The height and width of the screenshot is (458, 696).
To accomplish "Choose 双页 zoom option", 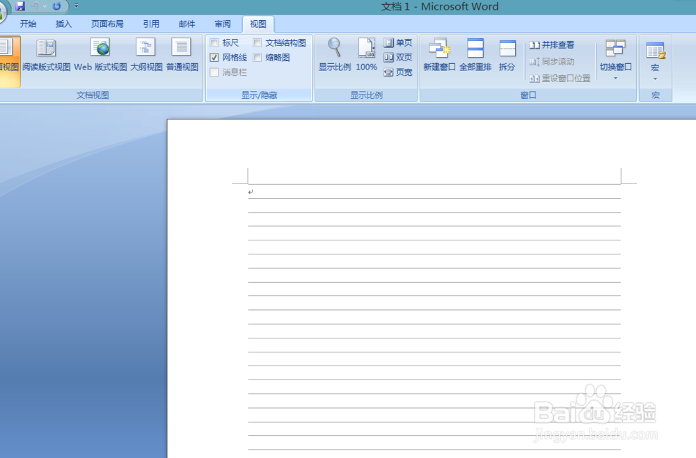I will [398, 58].
